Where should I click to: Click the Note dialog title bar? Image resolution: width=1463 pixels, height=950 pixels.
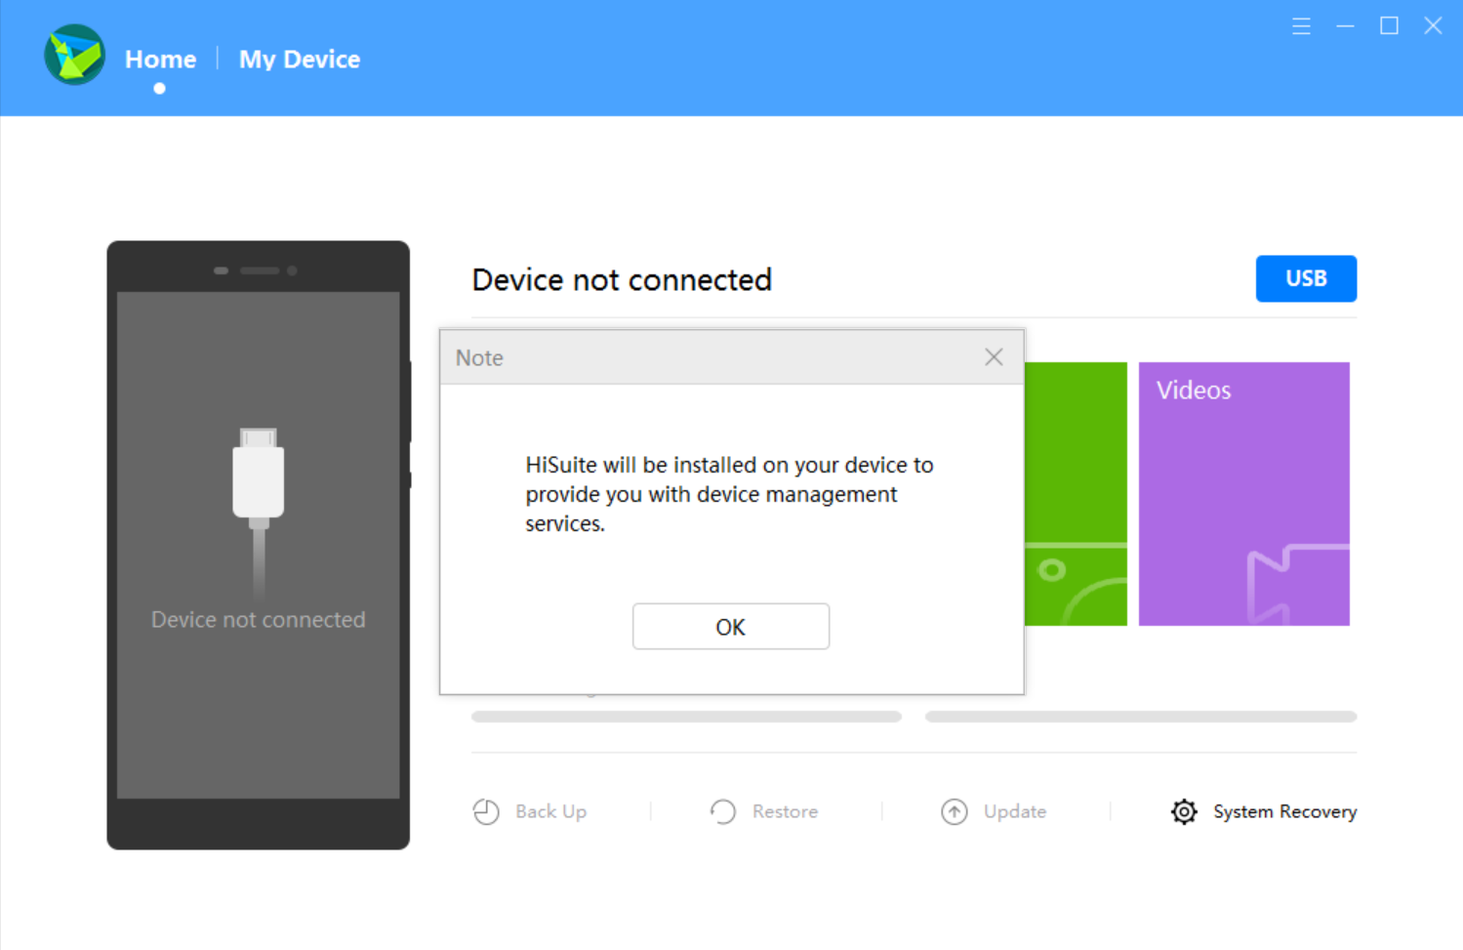pyautogui.click(x=683, y=357)
